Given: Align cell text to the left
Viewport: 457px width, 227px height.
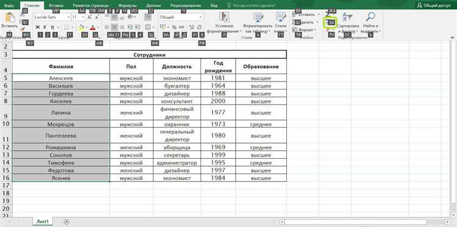Looking at the screenshot, I should [107, 27].
